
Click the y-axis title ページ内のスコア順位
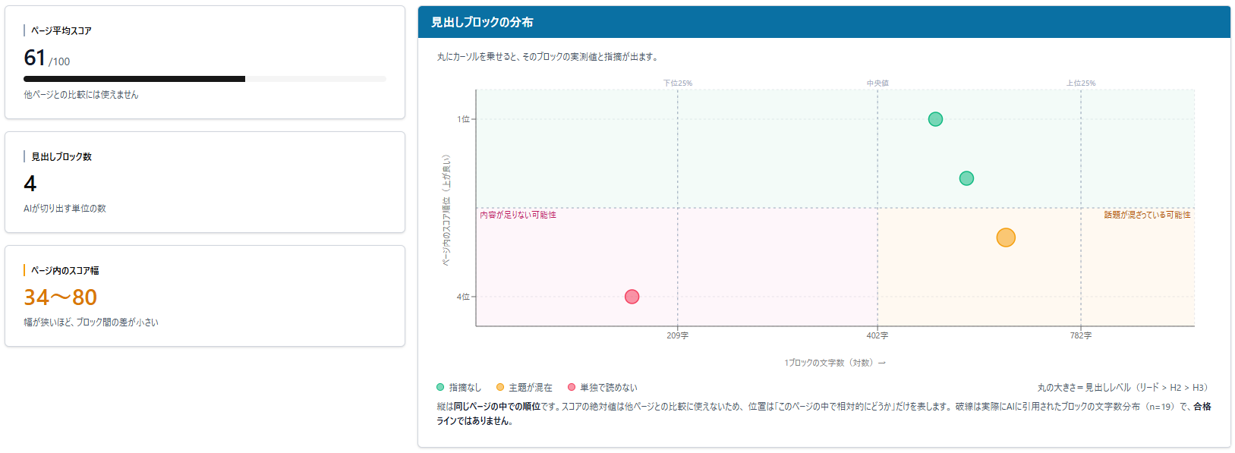pos(446,210)
